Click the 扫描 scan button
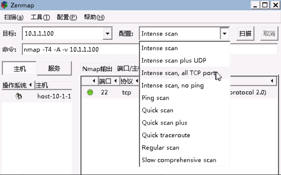Viewport: 281px width, 175px height. pyautogui.click(x=245, y=33)
